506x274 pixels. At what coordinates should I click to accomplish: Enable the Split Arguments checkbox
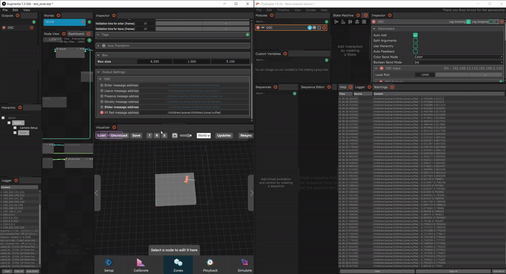(416, 40)
